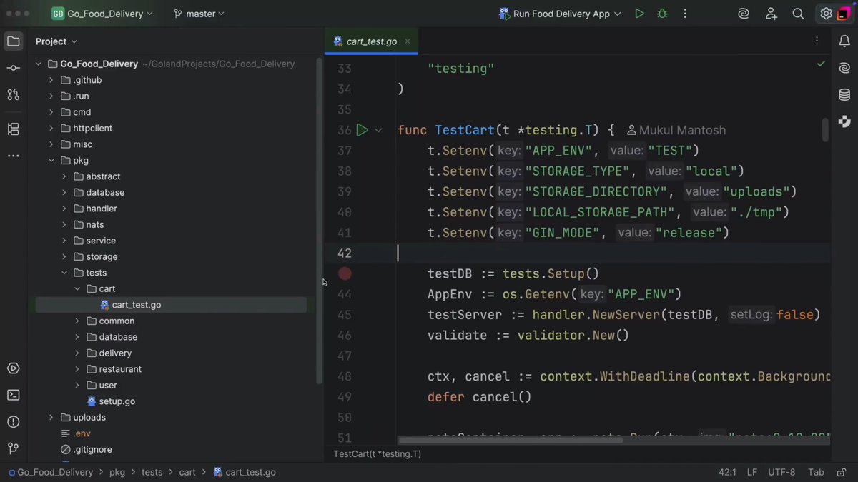
Task: Click cart_test.go breadcrumb in navigation bar
Action: click(x=243, y=472)
